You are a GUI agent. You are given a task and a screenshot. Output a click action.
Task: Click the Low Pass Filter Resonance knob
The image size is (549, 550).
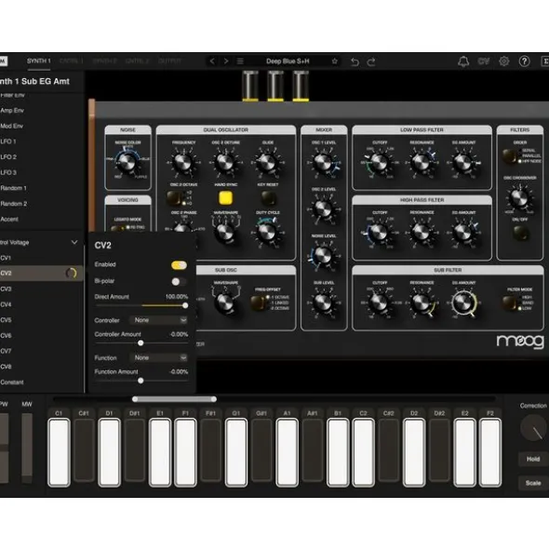(x=422, y=163)
